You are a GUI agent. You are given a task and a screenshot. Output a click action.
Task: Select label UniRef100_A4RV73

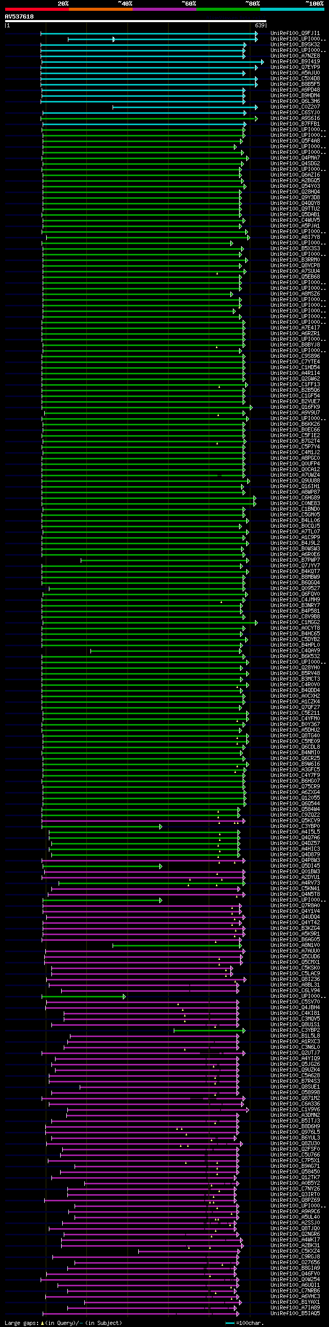click(x=295, y=883)
